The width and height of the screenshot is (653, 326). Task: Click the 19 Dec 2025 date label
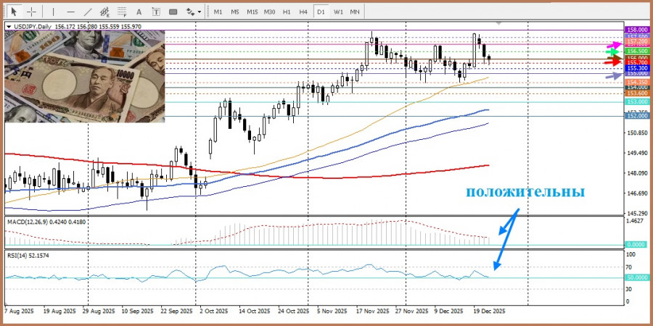[489, 311]
